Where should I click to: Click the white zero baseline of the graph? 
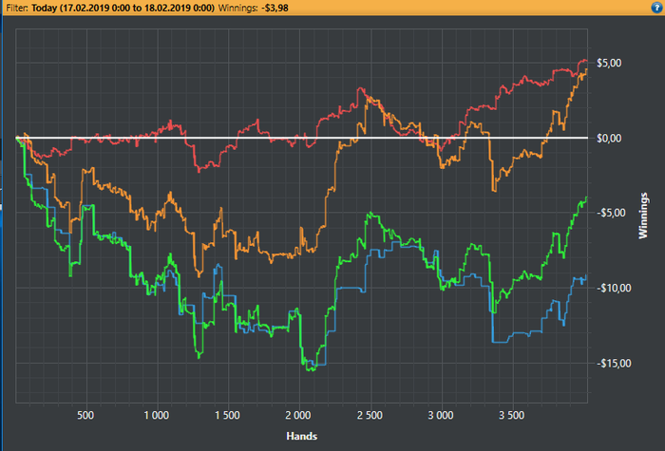coord(301,138)
